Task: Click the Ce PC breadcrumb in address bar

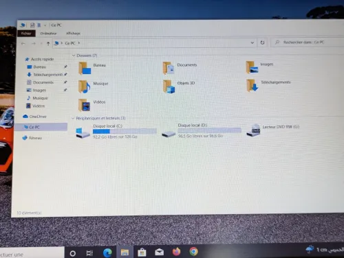Action: click(70, 43)
